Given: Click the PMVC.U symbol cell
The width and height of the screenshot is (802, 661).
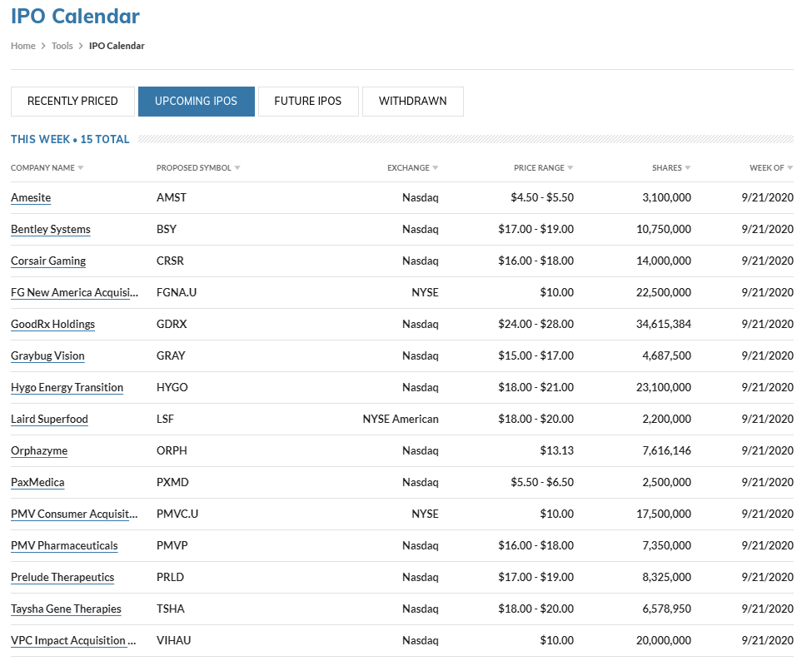Looking at the screenshot, I should tap(177, 514).
